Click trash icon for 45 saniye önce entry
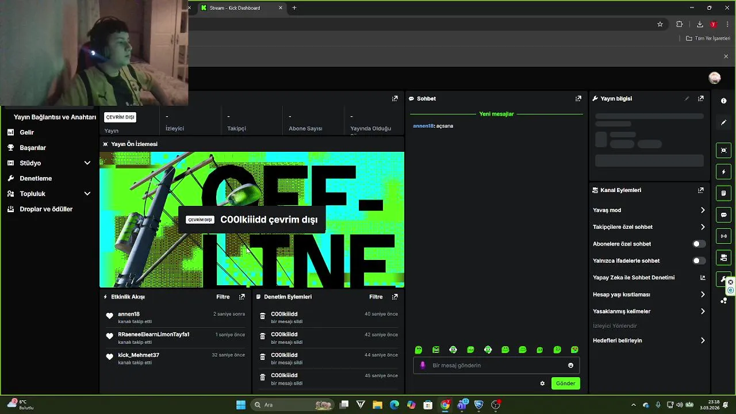The width and height of the screenshot is (736, 414). pos(263,377)
